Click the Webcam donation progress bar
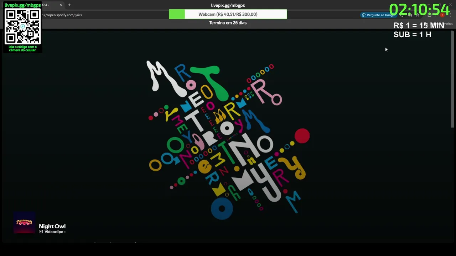This screenshot has height=256, width=456. (228, 14)
